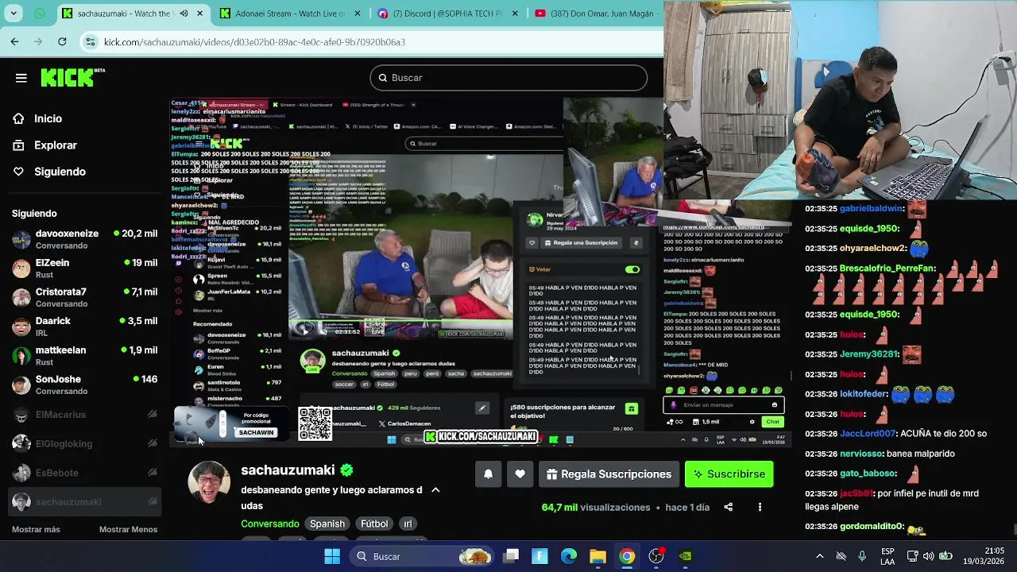1017x572 pixels.
Task: Open site information icon in address bar
Action: [91, 41]
